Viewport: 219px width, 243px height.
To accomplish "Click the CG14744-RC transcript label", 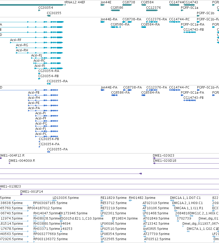I will point(179,19).
